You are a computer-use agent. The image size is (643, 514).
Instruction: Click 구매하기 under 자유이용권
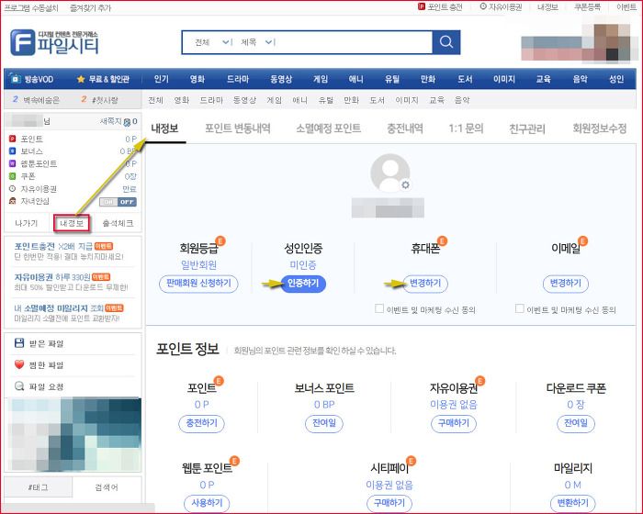coord(454,423)
